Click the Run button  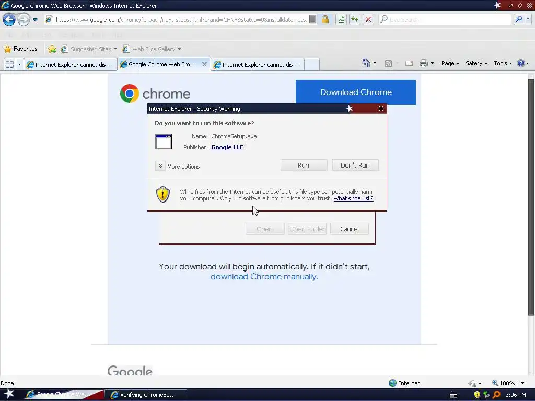[304, 166]
